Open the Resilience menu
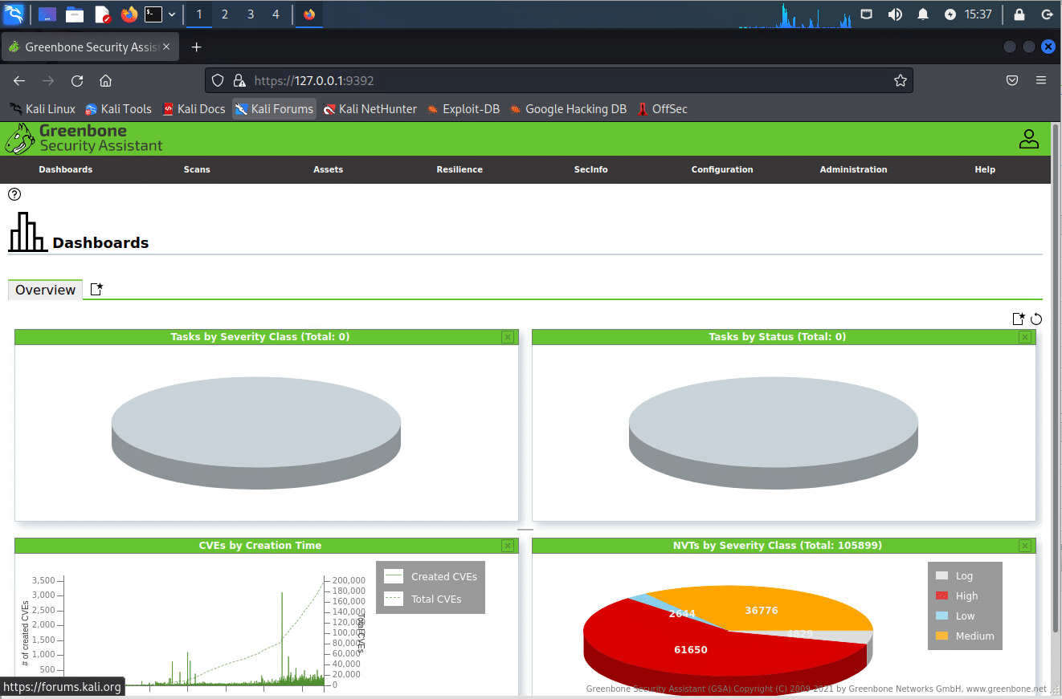1062x699 pixels. (x=460, y=169)
